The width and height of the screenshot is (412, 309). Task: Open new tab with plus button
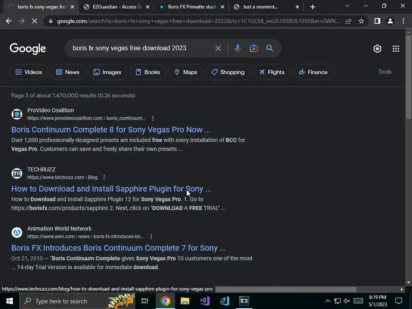pyautogui.click(x=312, y=7)
